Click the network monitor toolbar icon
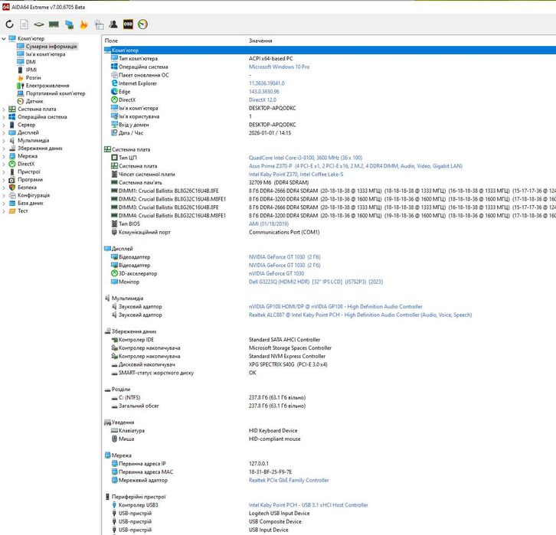 [69, 24]
